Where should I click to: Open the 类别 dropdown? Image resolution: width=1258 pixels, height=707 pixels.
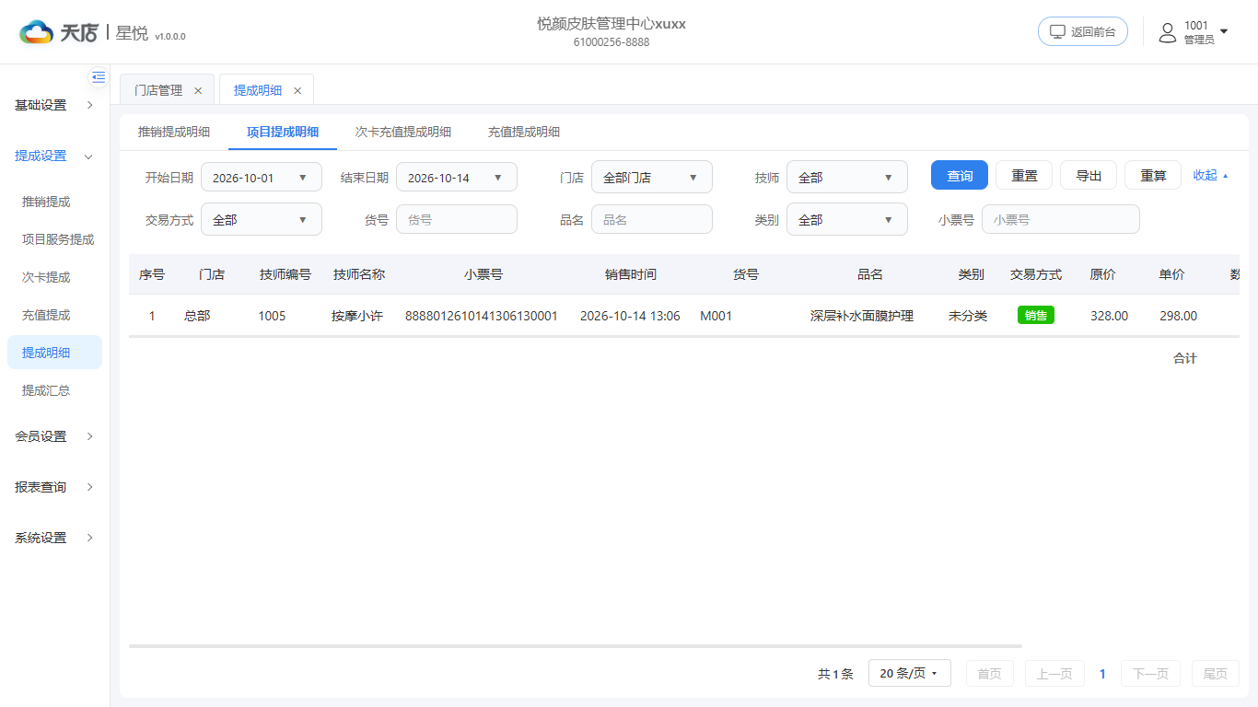click(x=847, y=219)
